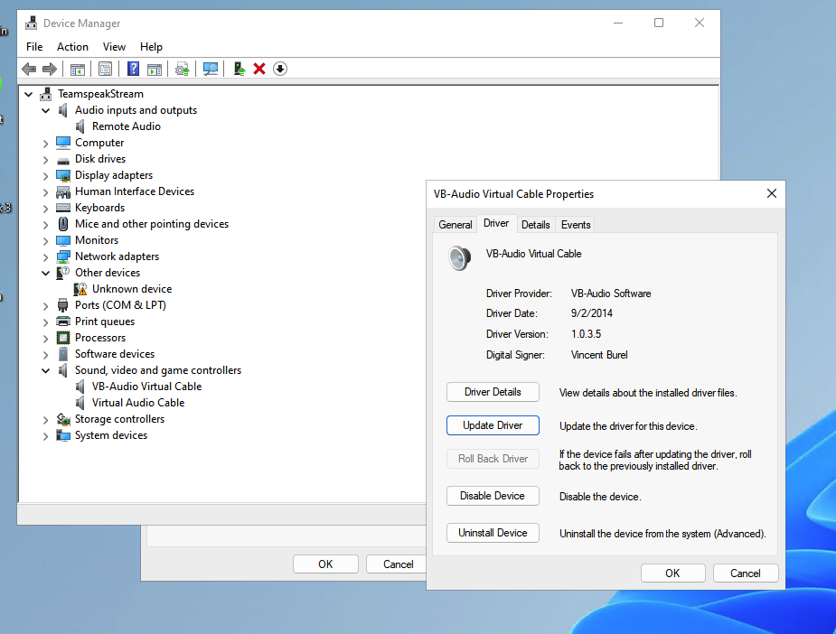Uninstall device using the red X toolbar icon
This screenshot has height=634, width=836.
[259, 69]
